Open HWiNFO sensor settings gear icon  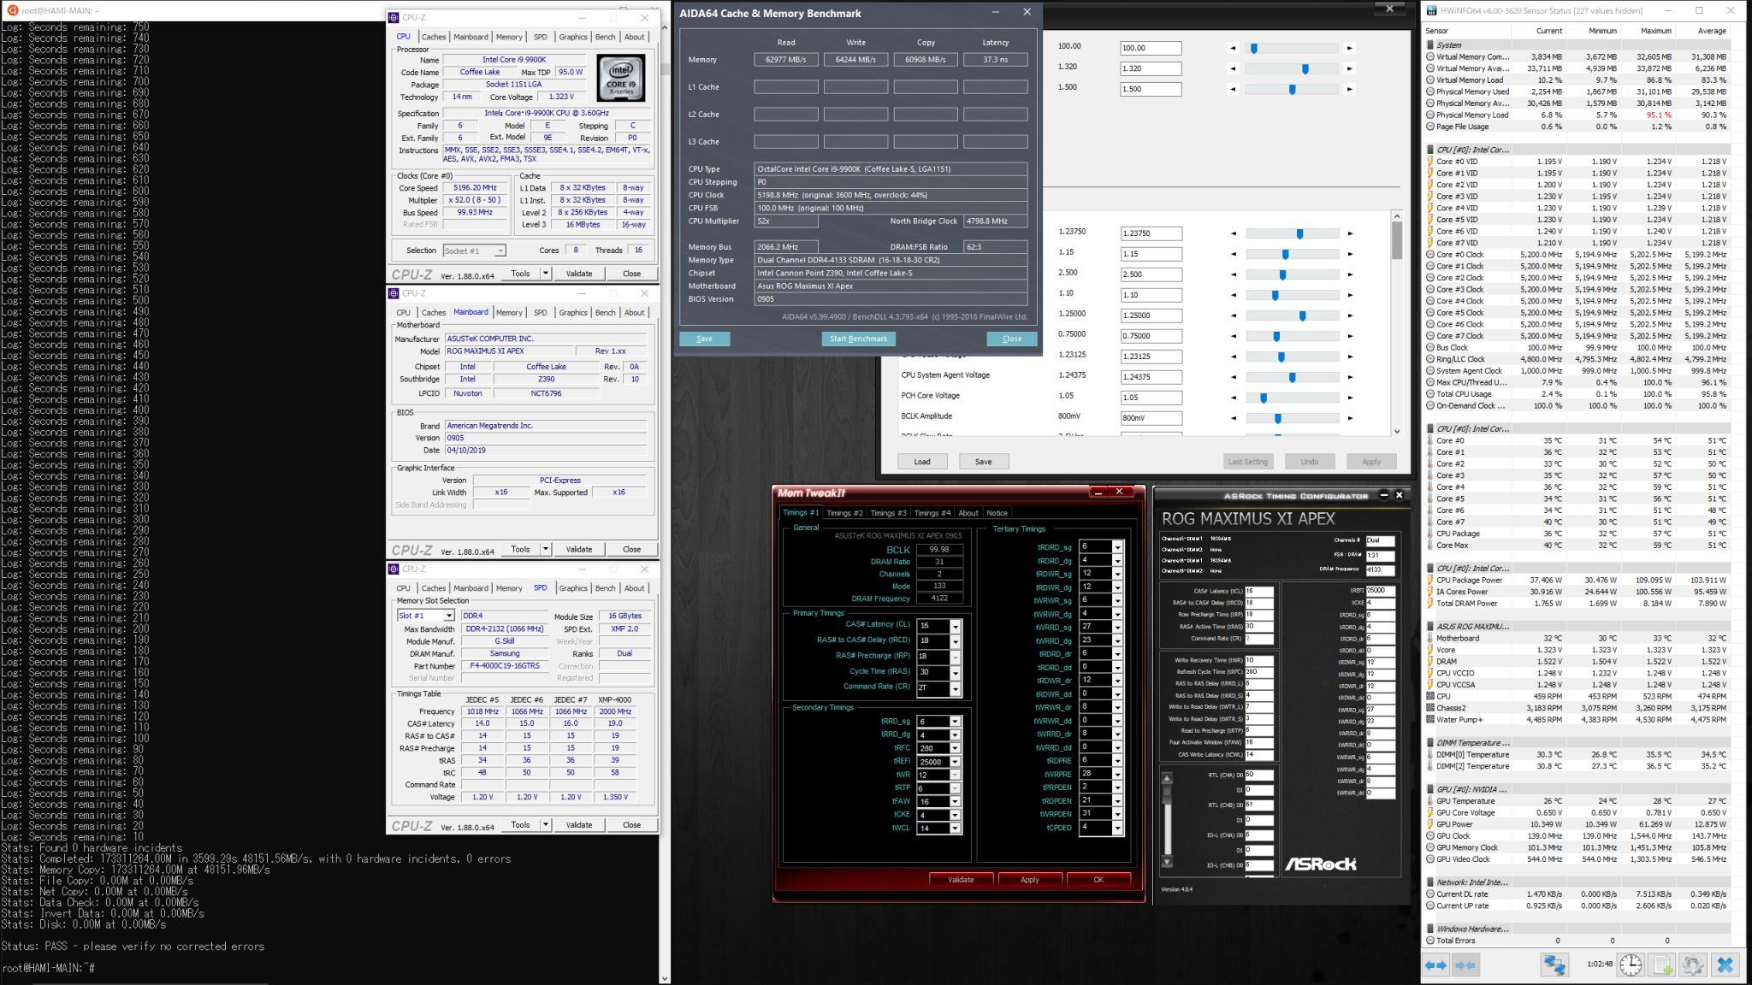[x=1693, y=965]
